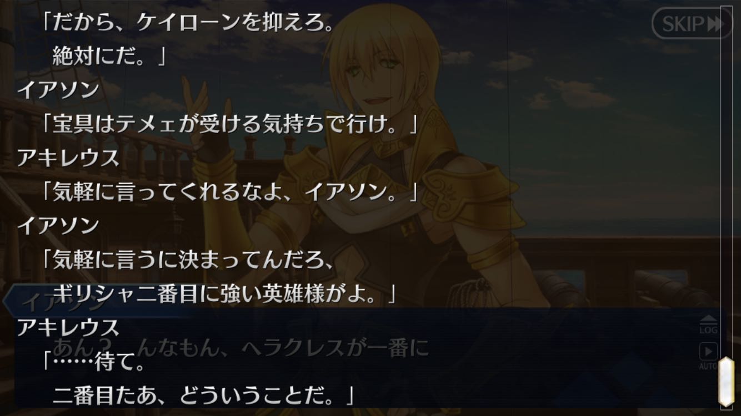Select the line 「だから、ケイローンを抑えろ。

187,24
